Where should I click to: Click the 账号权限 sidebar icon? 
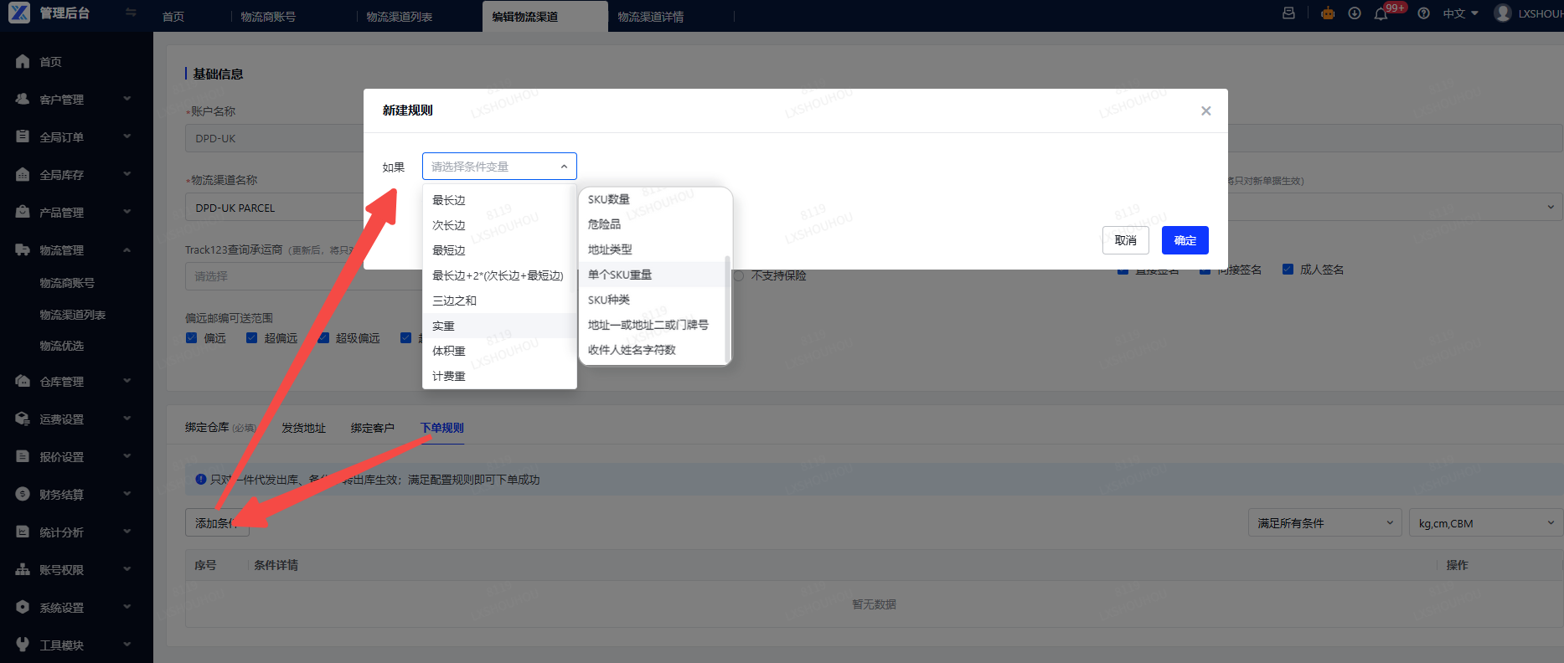click(23, 569)
